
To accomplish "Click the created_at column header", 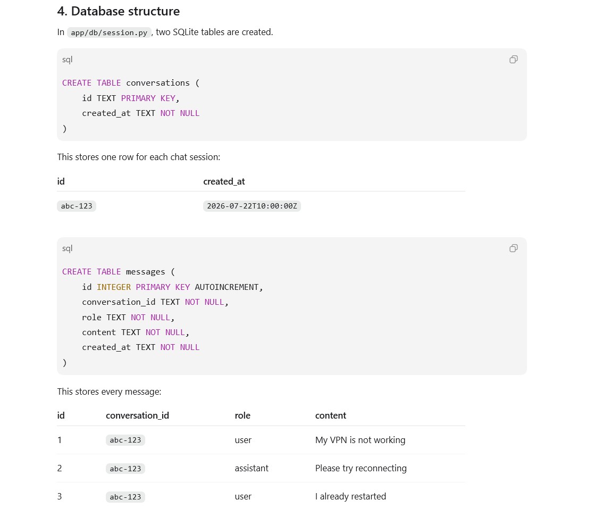I will point(224,182).
